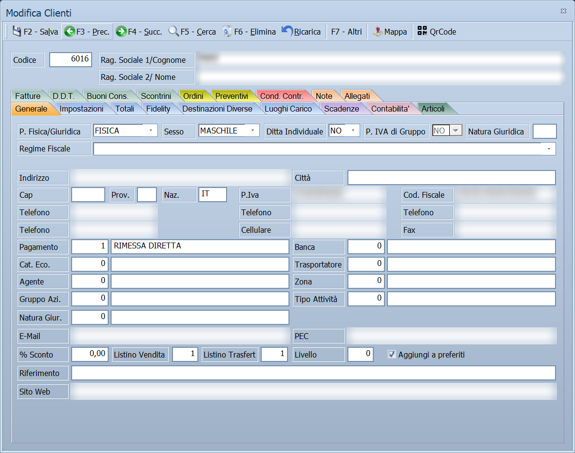Go to next record with the green right arrow icon
The height and width of the screenshot is (453, 575).
pyautogui.click(x=121, y=32)
